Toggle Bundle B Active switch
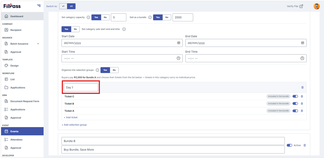 tap(289, 145)
